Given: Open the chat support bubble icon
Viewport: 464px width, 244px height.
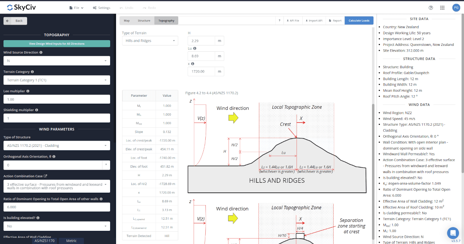Looking at the screenshot, I should pyautogui.click(x=452, y=233).
